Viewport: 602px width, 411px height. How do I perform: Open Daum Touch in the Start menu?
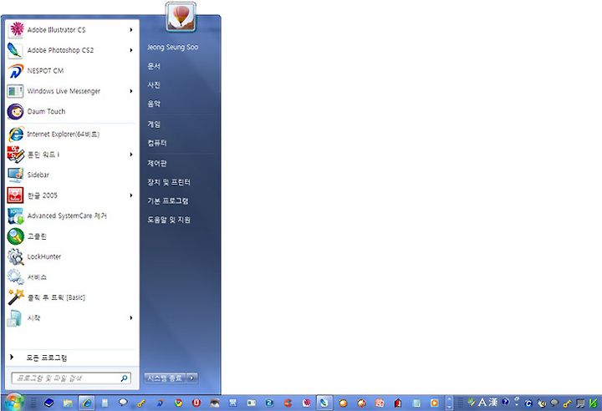click(x=71, y=111)
